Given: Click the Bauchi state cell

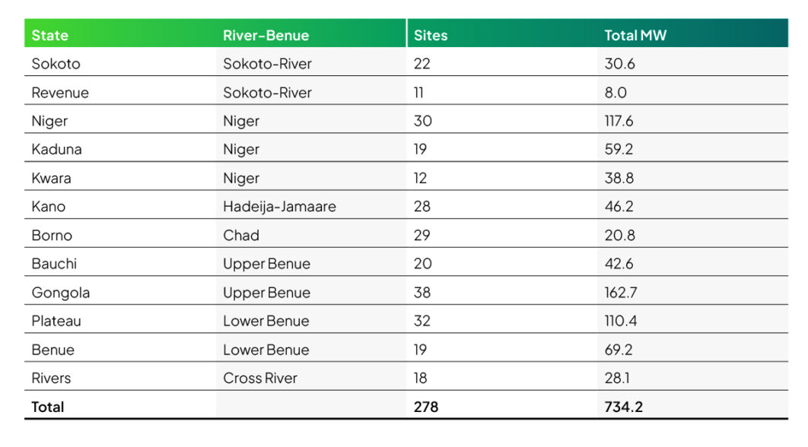Looking at the screenshot, I should coord(54,264).
